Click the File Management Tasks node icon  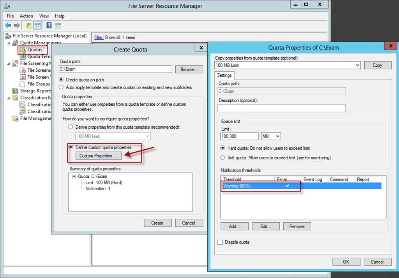pyautogui.click(x=16, y=119)
